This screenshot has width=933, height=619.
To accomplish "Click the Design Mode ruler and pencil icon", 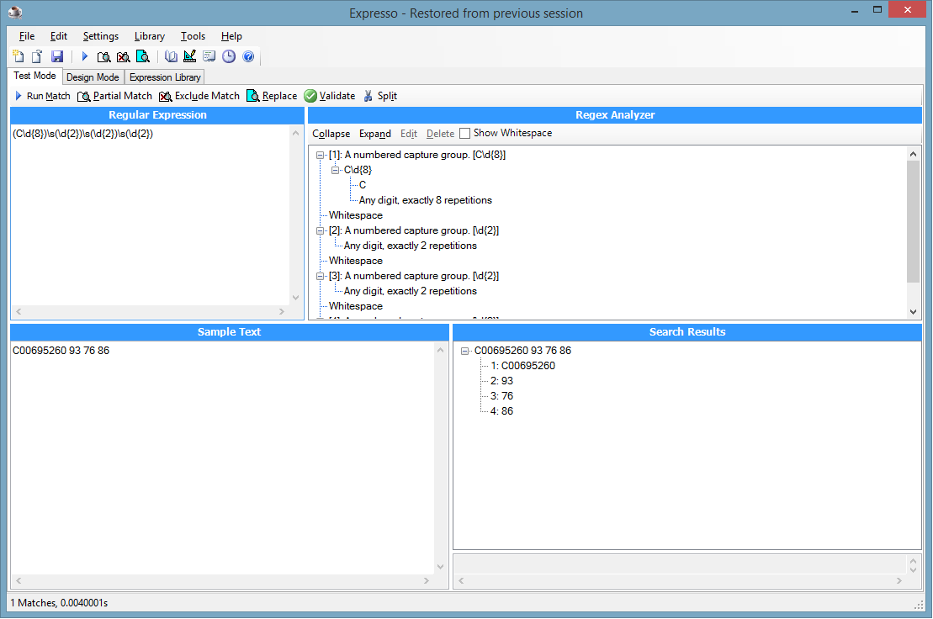I will pos(190,56).
